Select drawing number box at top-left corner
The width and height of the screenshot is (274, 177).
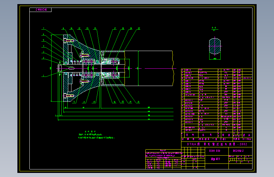tap(40, 10)
